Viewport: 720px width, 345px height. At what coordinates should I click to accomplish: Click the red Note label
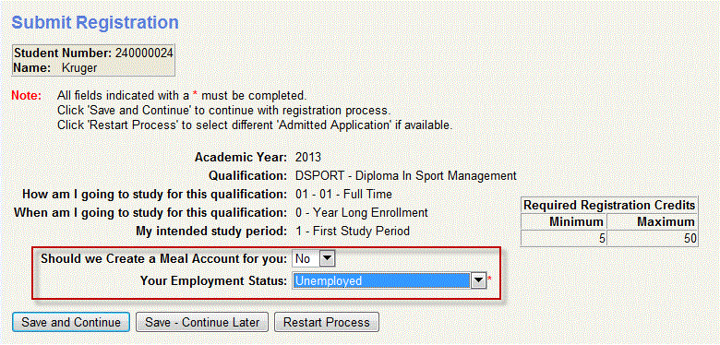click(x=26, y=96)
